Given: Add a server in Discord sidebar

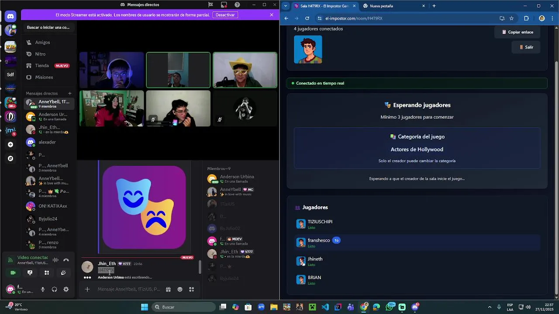Looking at the screenshot, I should (x=10, y=144).
